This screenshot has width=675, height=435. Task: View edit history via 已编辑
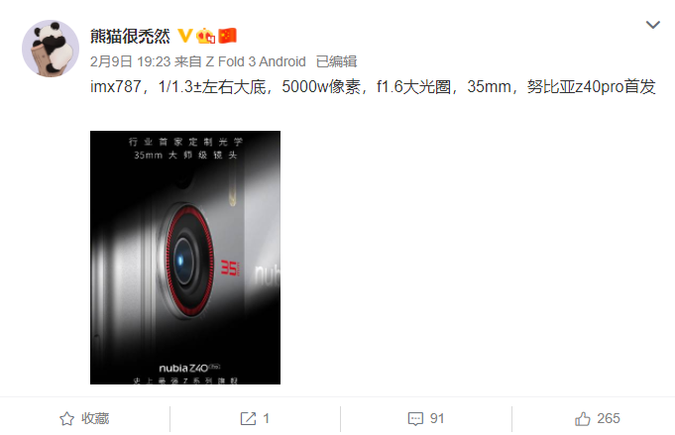pyautogui.click(x=337, y=61)
